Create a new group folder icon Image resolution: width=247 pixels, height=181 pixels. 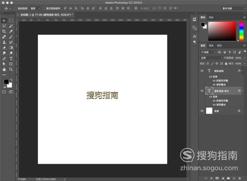(x=228, y=178)
